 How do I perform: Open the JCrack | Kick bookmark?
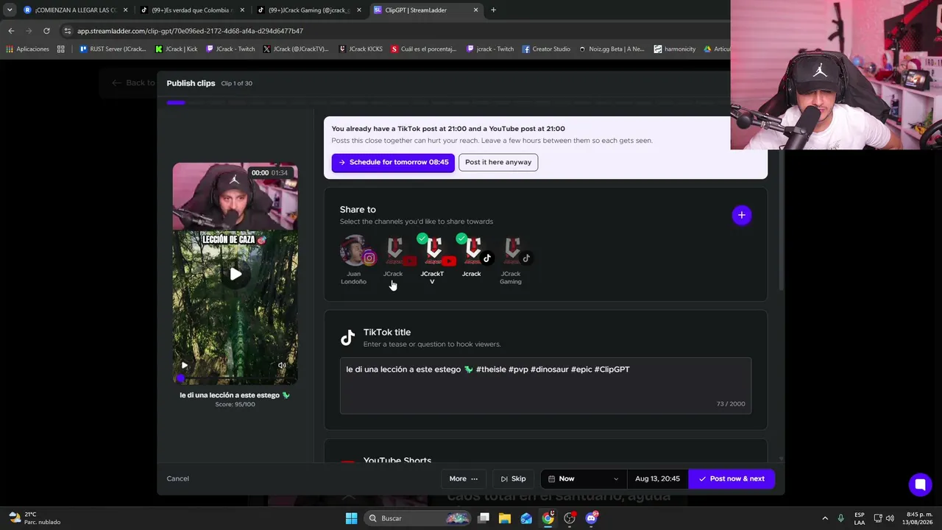[x=177, y=49]
